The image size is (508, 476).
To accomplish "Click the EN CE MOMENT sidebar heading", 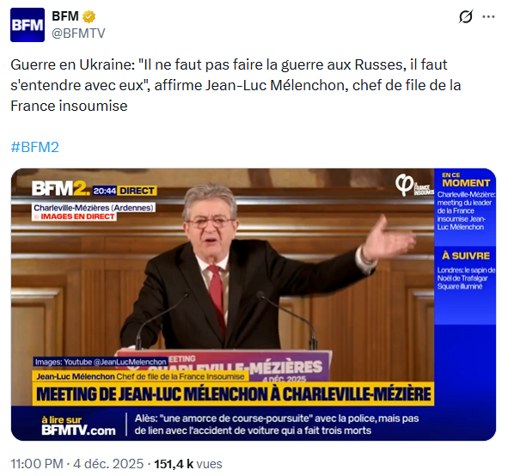I will 466,180.
